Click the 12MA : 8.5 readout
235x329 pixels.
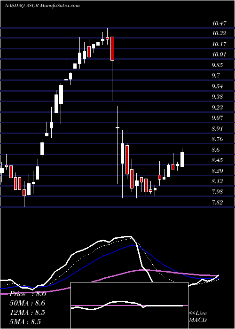click(27, 312)
